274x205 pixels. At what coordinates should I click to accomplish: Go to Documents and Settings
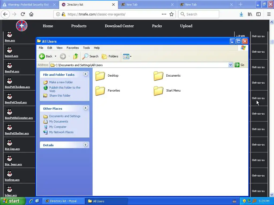pyautogui.click(x=65, y=116)
